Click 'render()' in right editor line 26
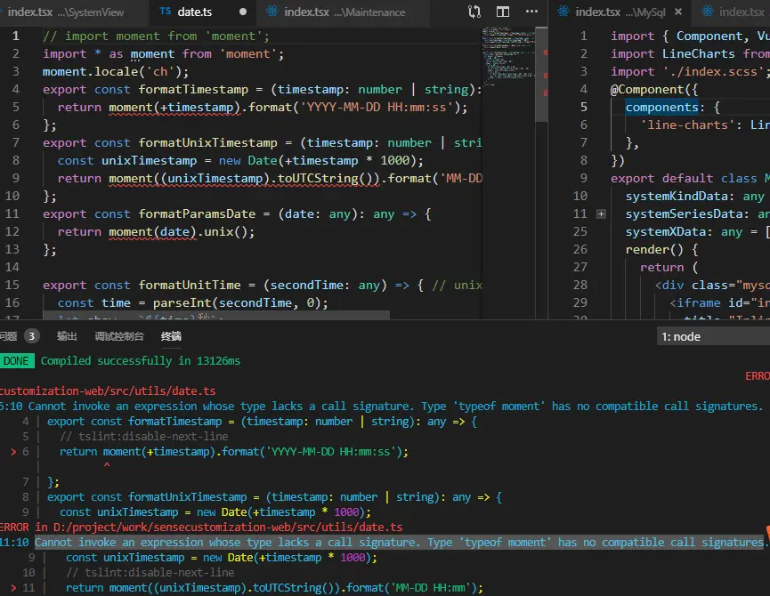 654,249
